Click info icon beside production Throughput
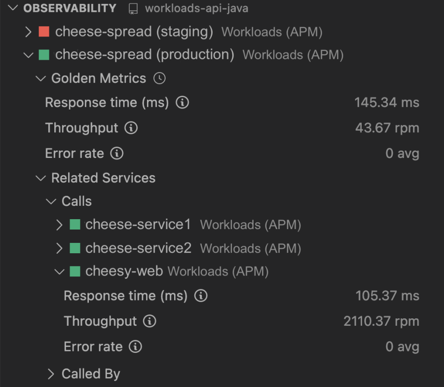Image resolution: width=444 pixels, height=387 pixels. (x=131, y=128)
